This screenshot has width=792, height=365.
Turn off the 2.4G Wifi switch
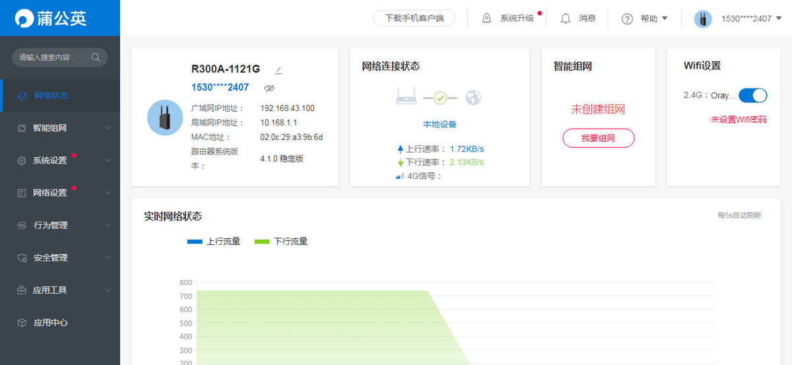coord(752,96)
